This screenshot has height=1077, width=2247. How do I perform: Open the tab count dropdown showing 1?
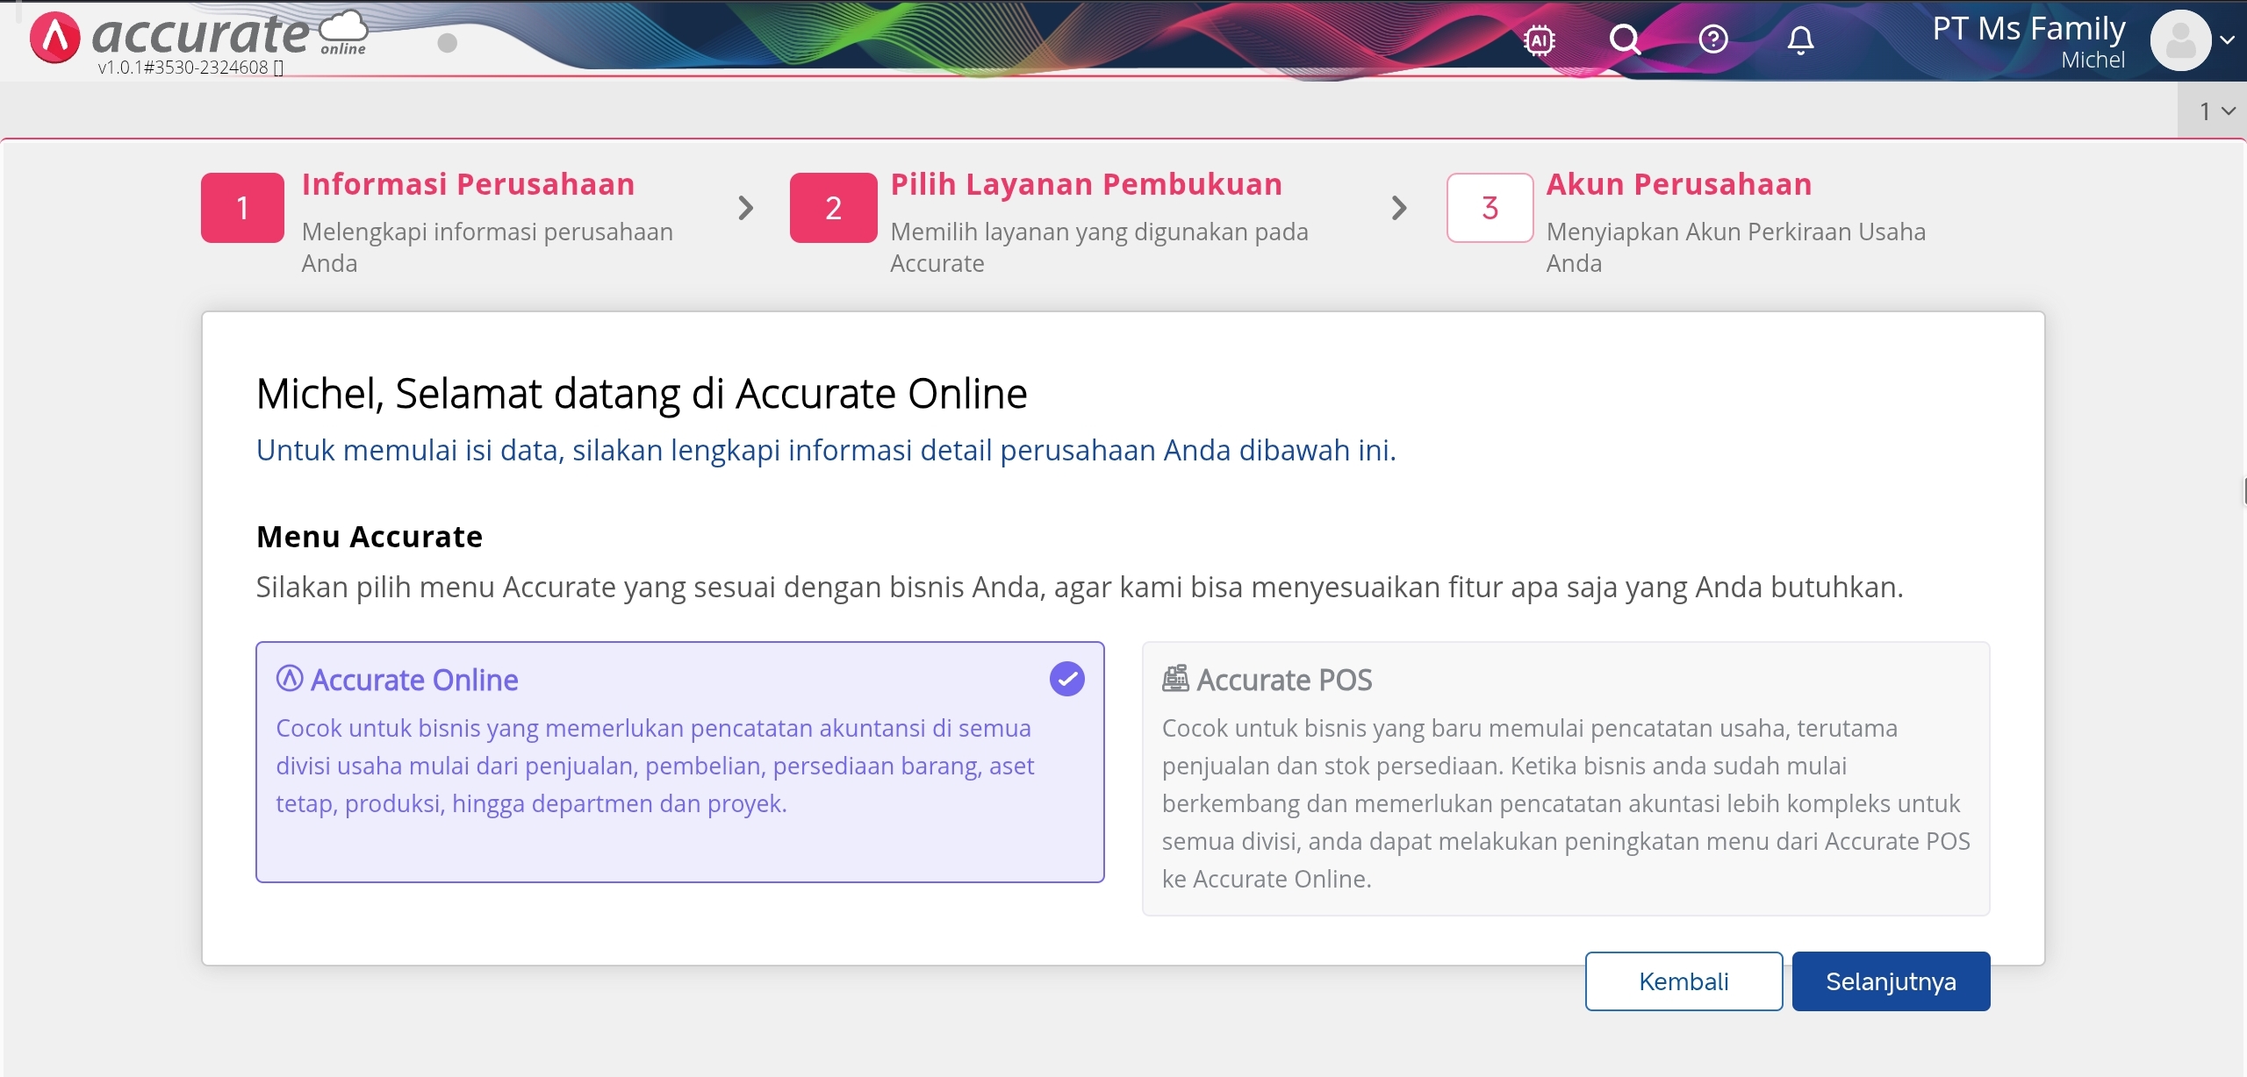coord(2215,111)
